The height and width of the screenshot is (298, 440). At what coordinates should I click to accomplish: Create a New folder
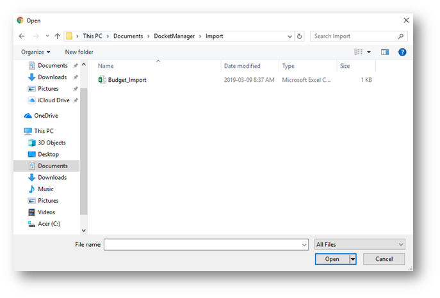(79, 52)
